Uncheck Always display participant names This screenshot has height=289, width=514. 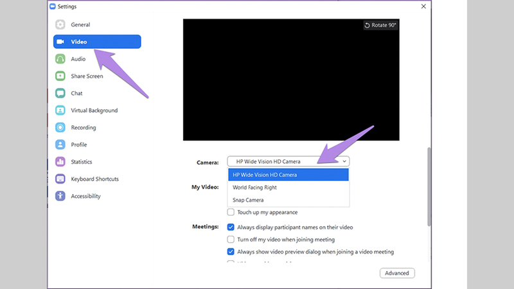(231, 227)
